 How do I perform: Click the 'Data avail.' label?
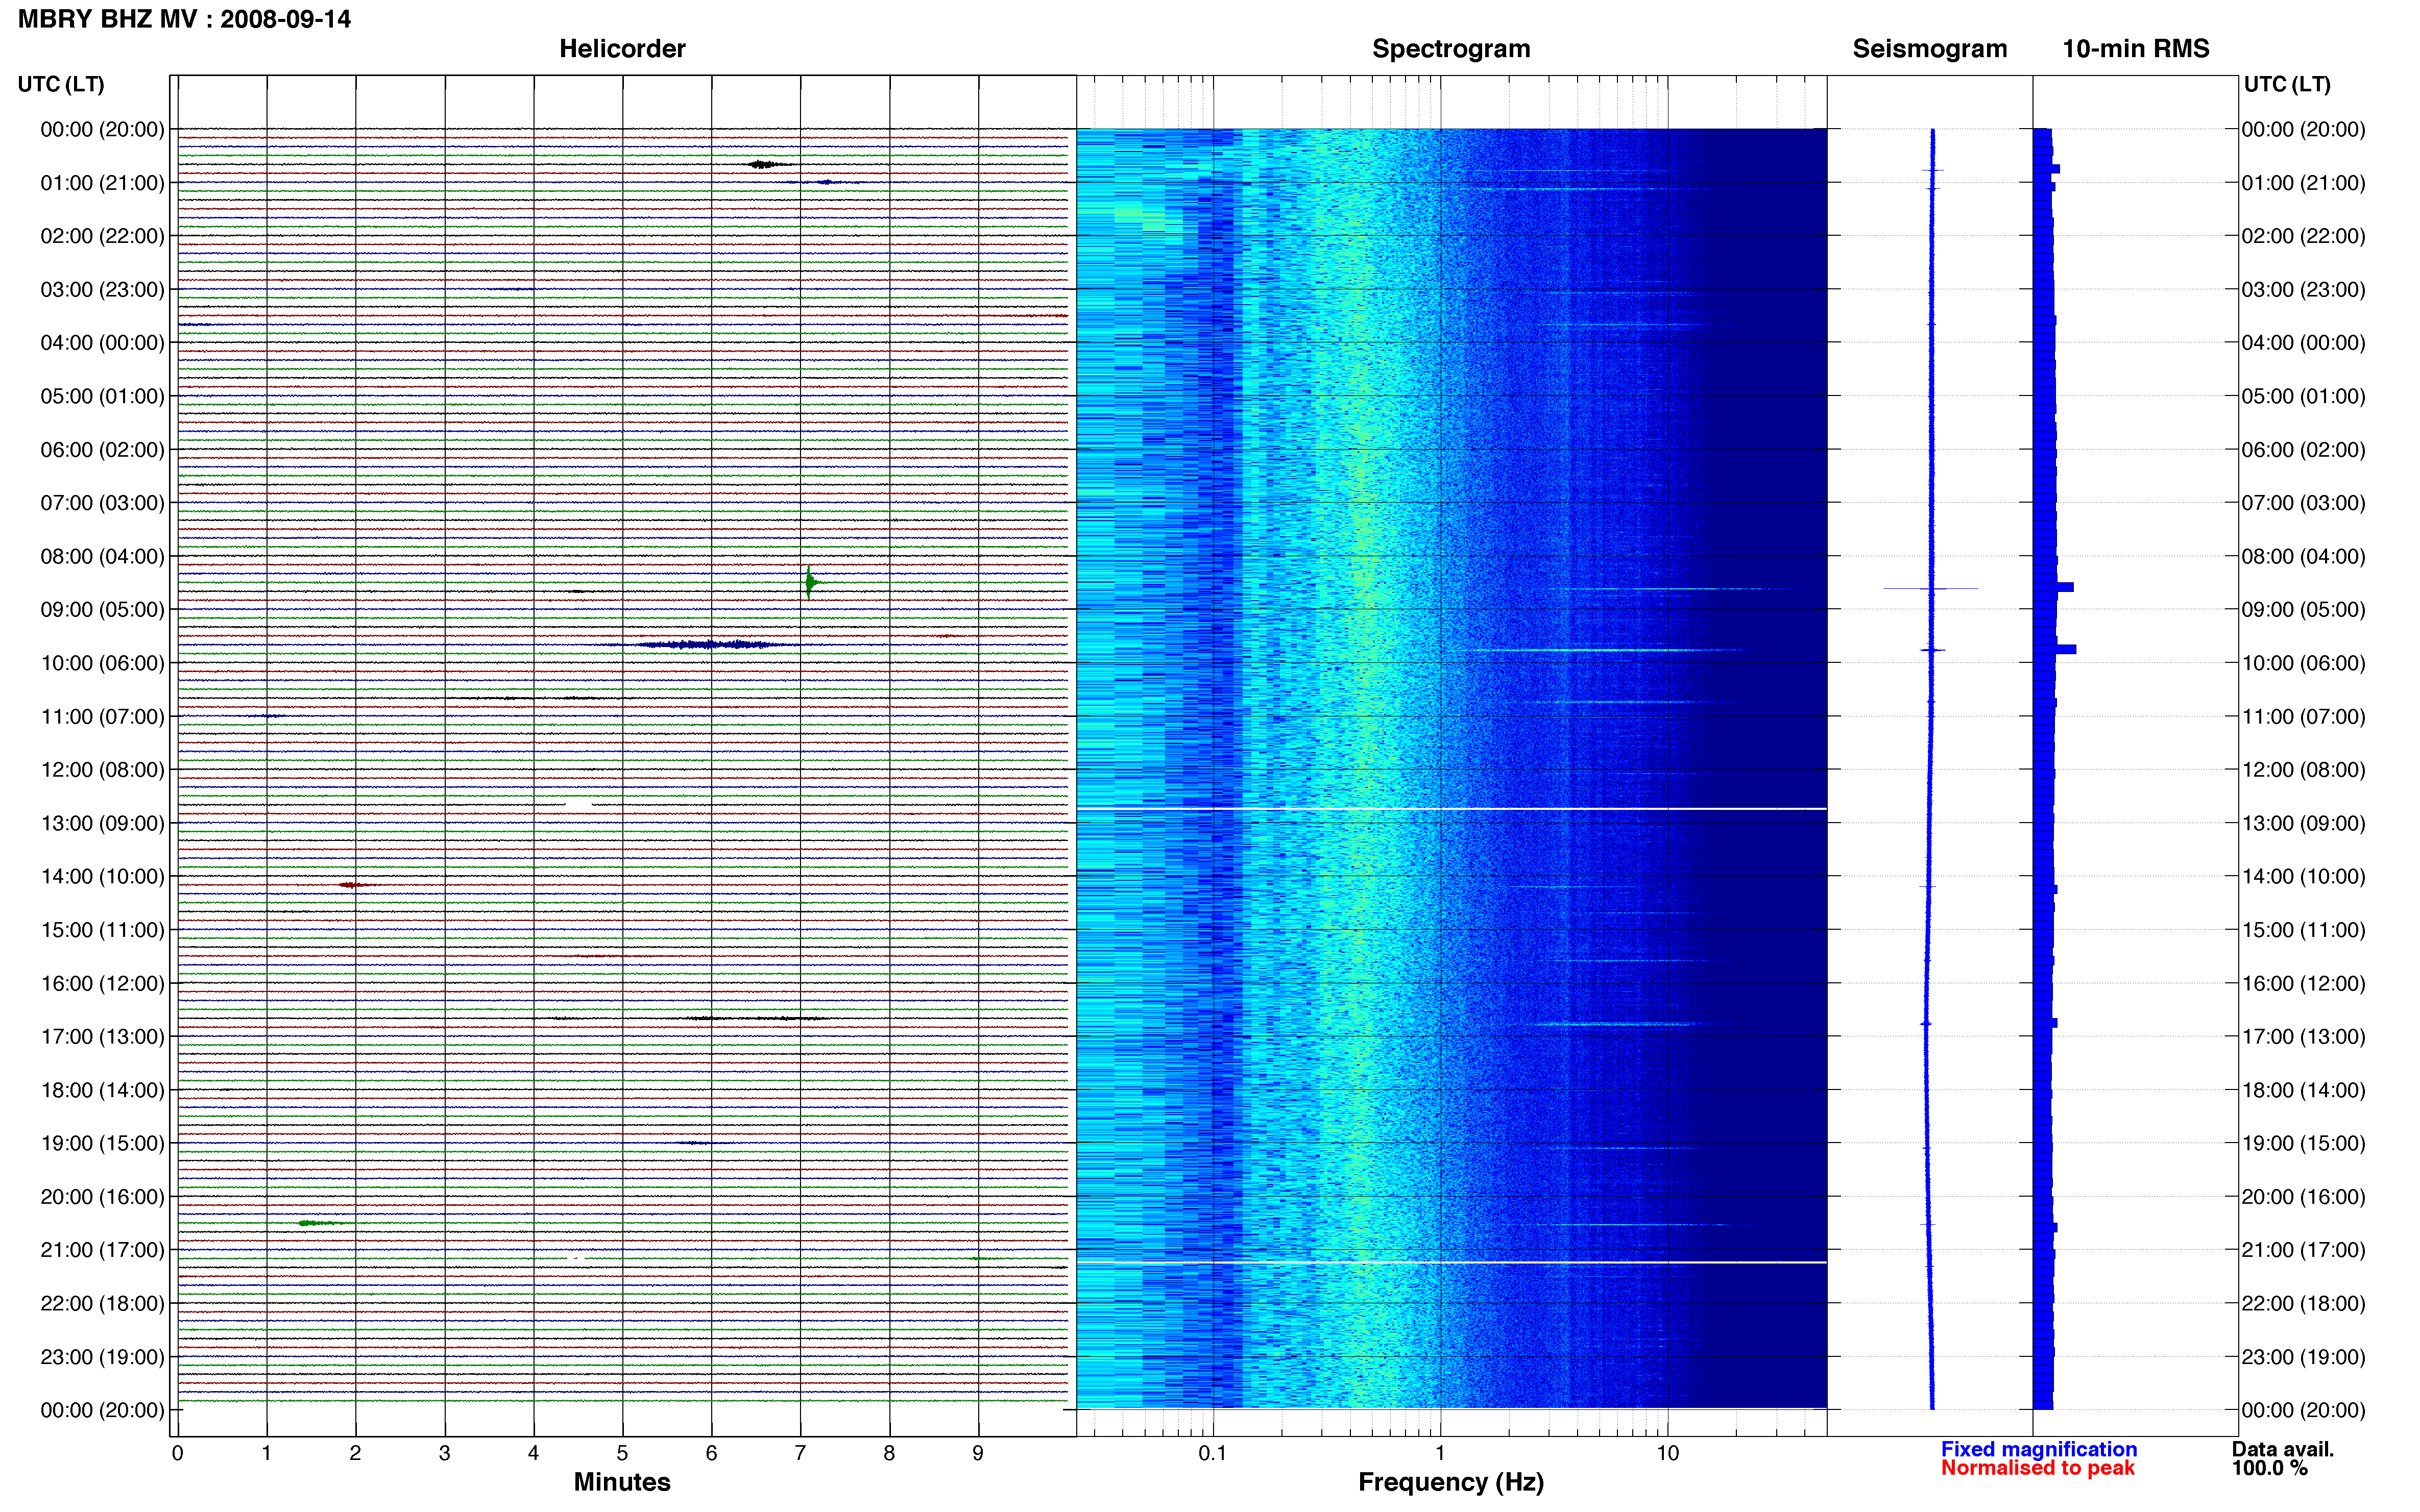click(2283, 1449)
